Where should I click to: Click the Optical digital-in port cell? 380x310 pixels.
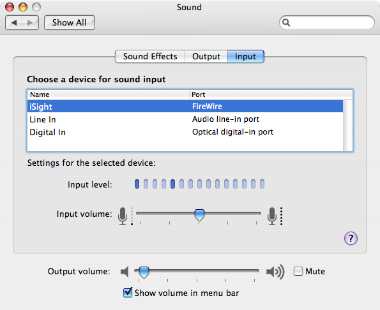pyautogui.click(x=232, y=132)
